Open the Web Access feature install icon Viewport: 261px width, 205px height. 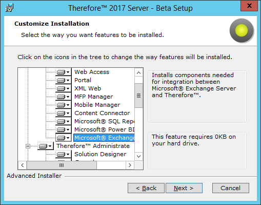(x=63, y=72)
